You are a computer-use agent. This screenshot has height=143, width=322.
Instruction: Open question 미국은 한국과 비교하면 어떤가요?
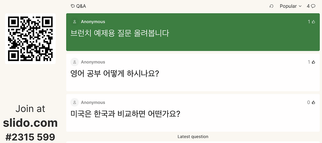(x=125, y=114)
